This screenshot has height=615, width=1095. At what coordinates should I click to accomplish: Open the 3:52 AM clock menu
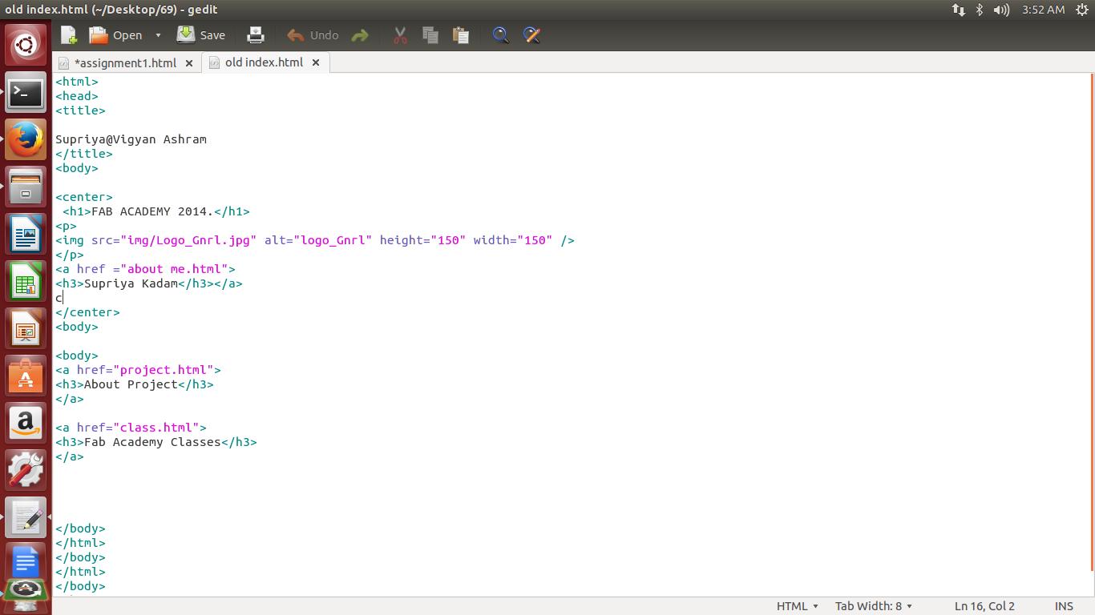coord(1043,10)
